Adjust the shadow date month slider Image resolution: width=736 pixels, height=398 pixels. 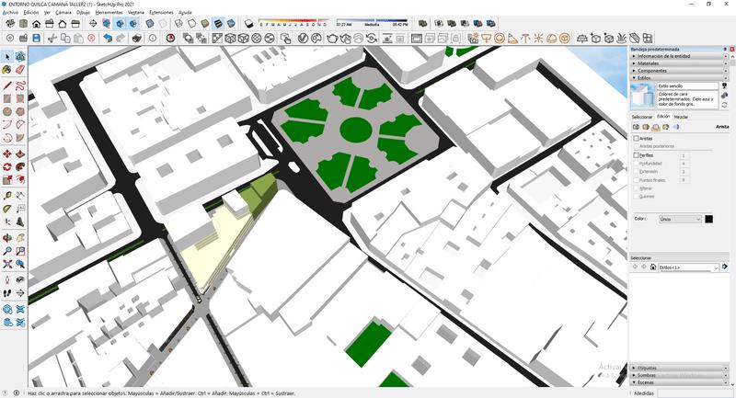coord(293,24)
